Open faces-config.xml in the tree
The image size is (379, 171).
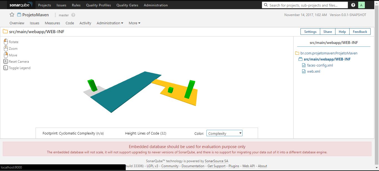point(320,65)
